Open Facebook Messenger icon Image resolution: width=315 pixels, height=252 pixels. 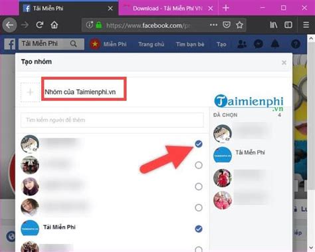pos(259,44)
